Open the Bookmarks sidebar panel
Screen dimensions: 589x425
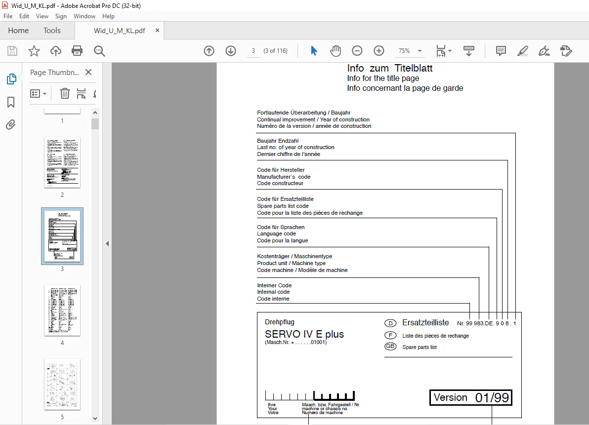(x=11, y=102)
